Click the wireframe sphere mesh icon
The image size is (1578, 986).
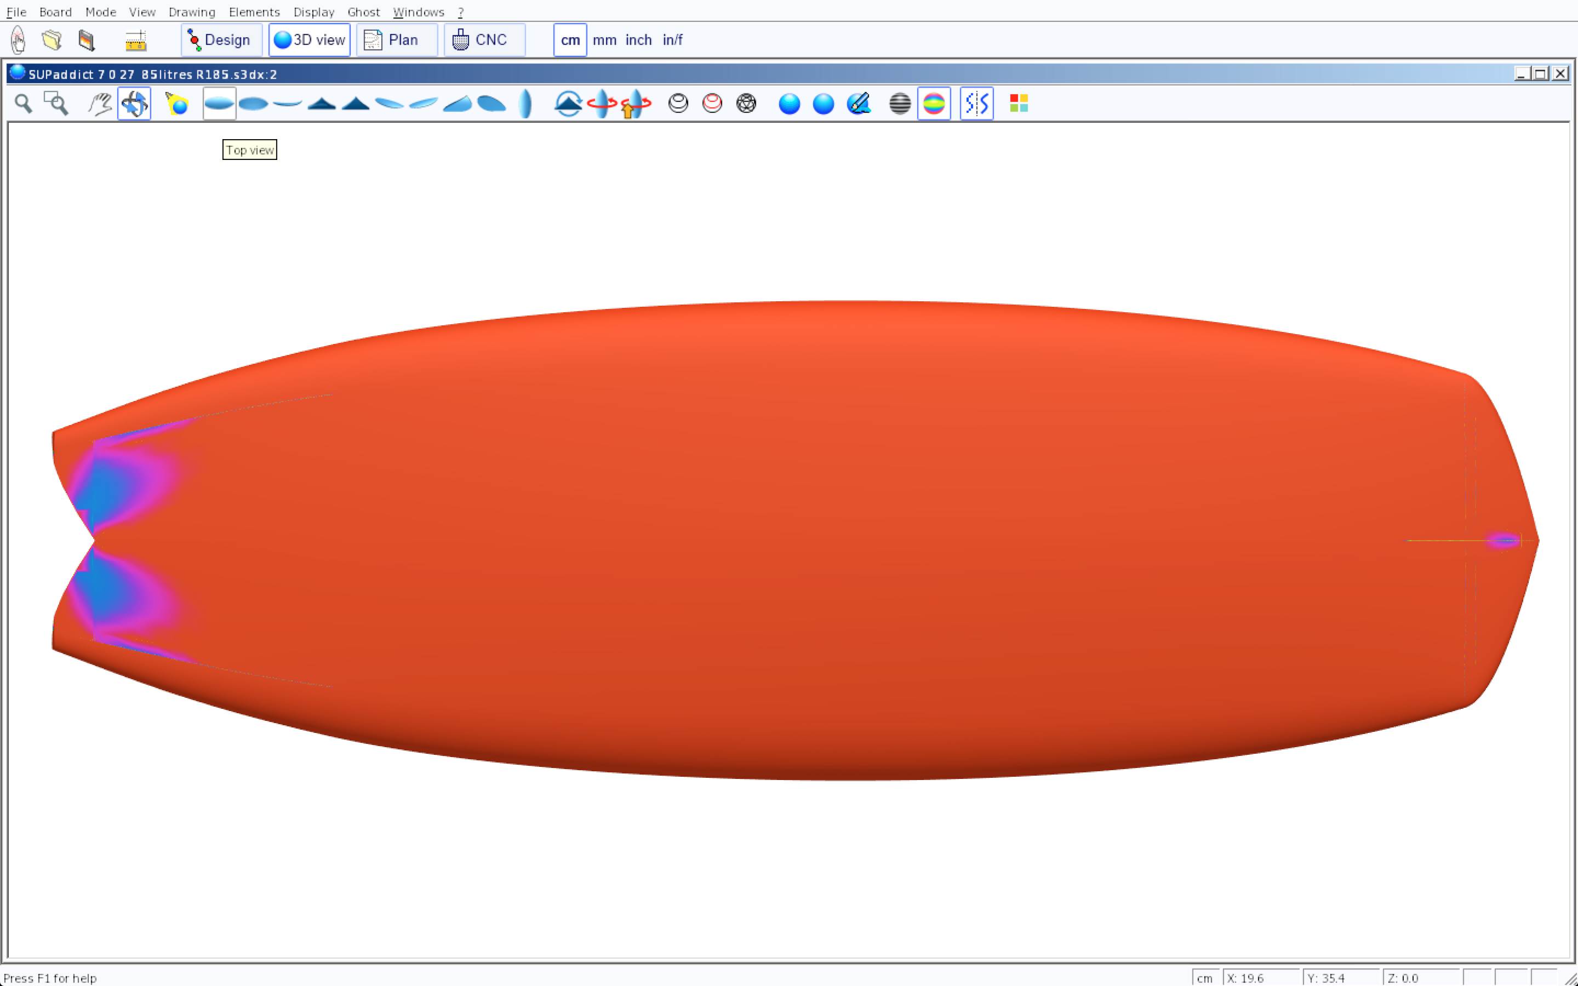coord(746,104)
